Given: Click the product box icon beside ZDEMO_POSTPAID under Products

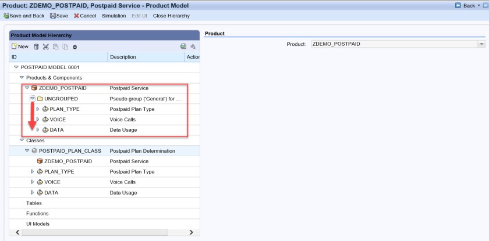Looking at the screenshot, I should tap(34, 88).
